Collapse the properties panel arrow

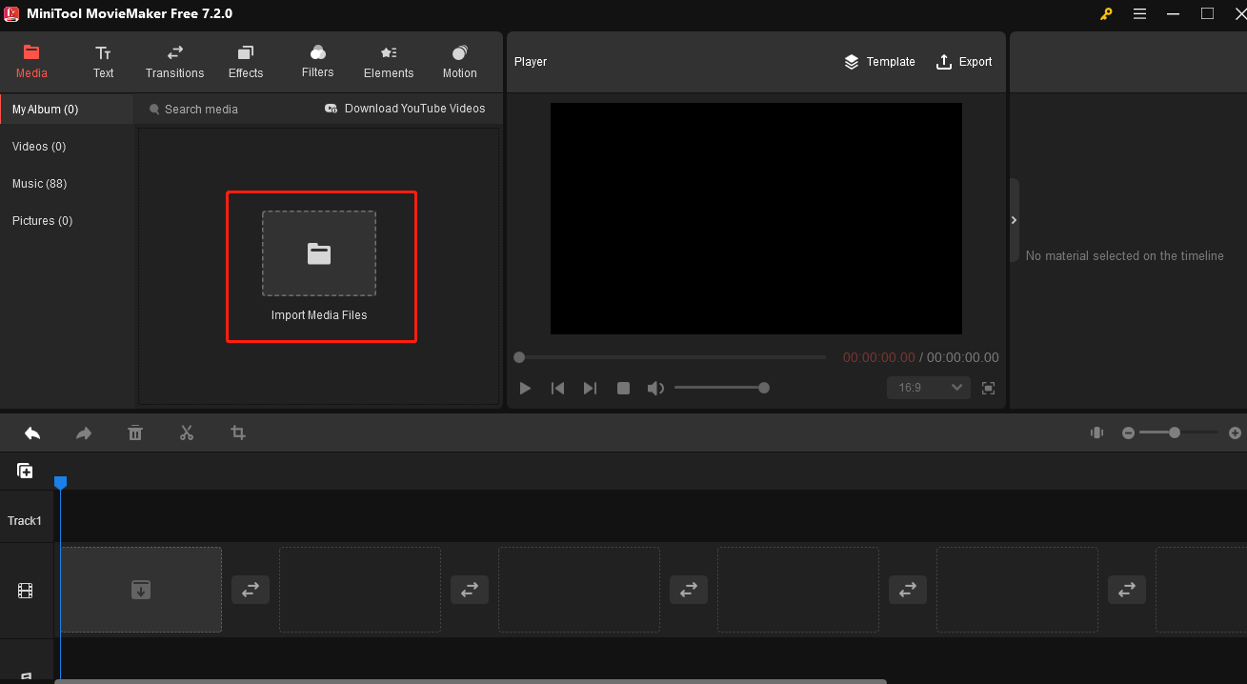pos(1014,220)
